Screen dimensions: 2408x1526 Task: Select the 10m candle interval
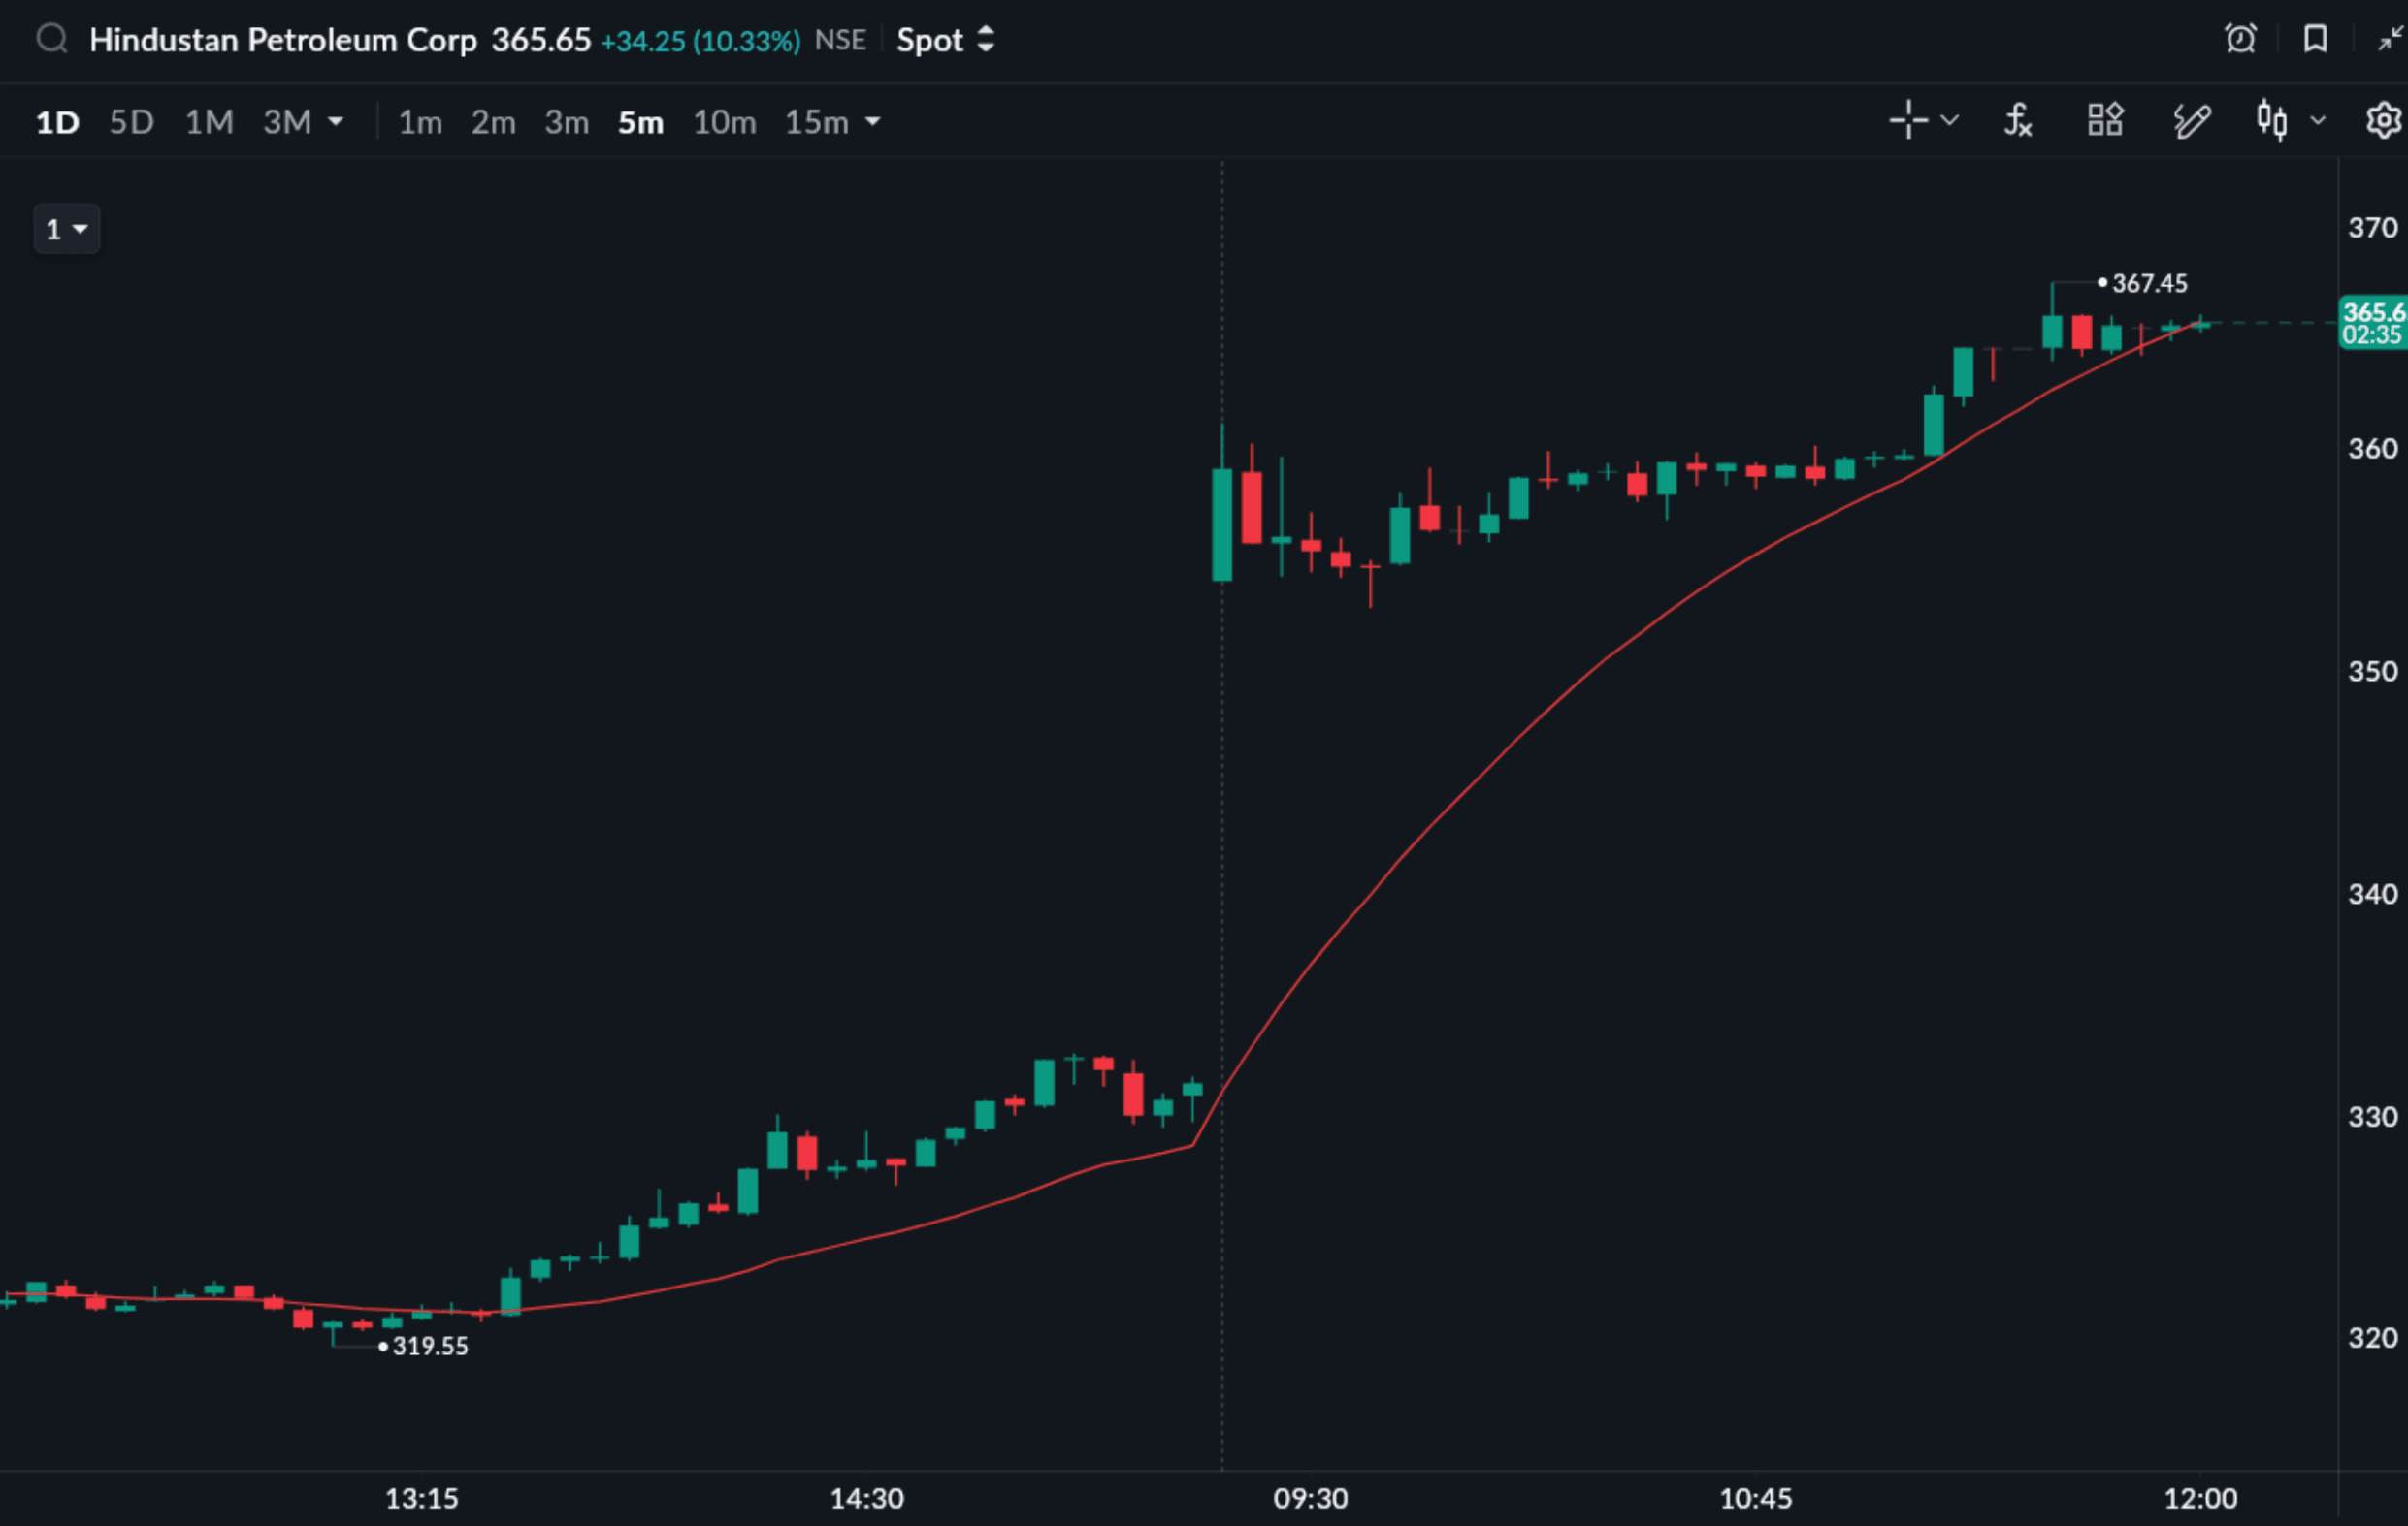point(724,122)
